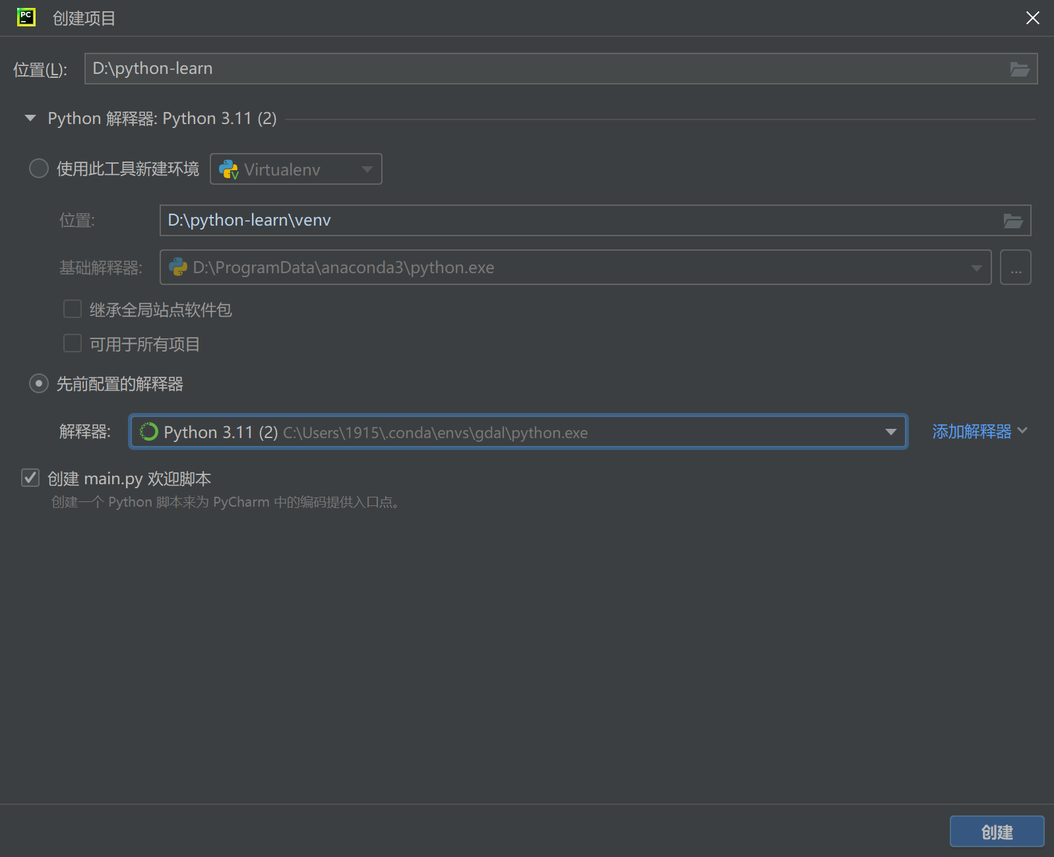Click the 创建 button
This screenshot has width=1054, height=857.
(997, 831)
